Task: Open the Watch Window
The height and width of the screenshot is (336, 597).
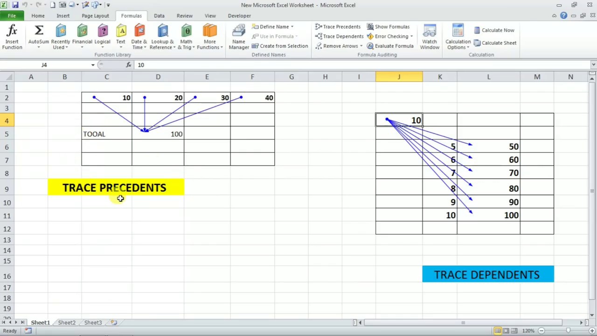Action: pos(430,37)
